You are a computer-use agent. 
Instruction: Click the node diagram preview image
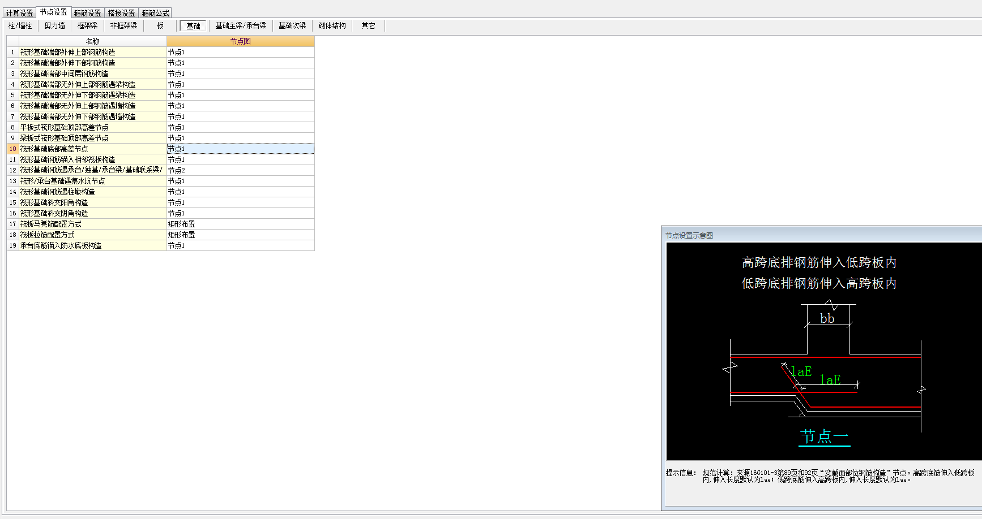point(824,351)
